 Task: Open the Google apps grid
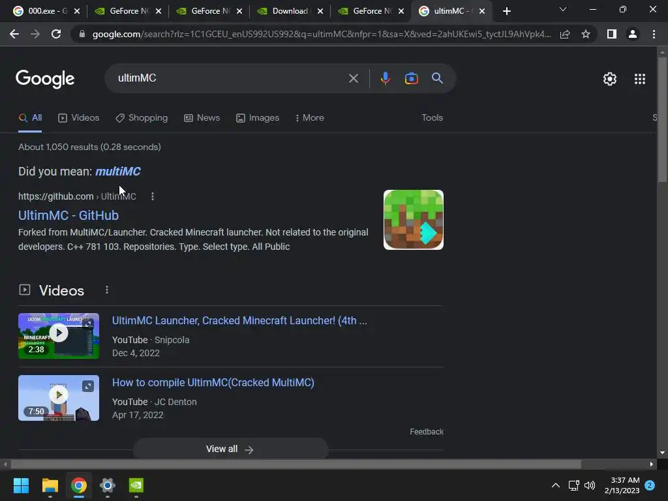point(639,79)
